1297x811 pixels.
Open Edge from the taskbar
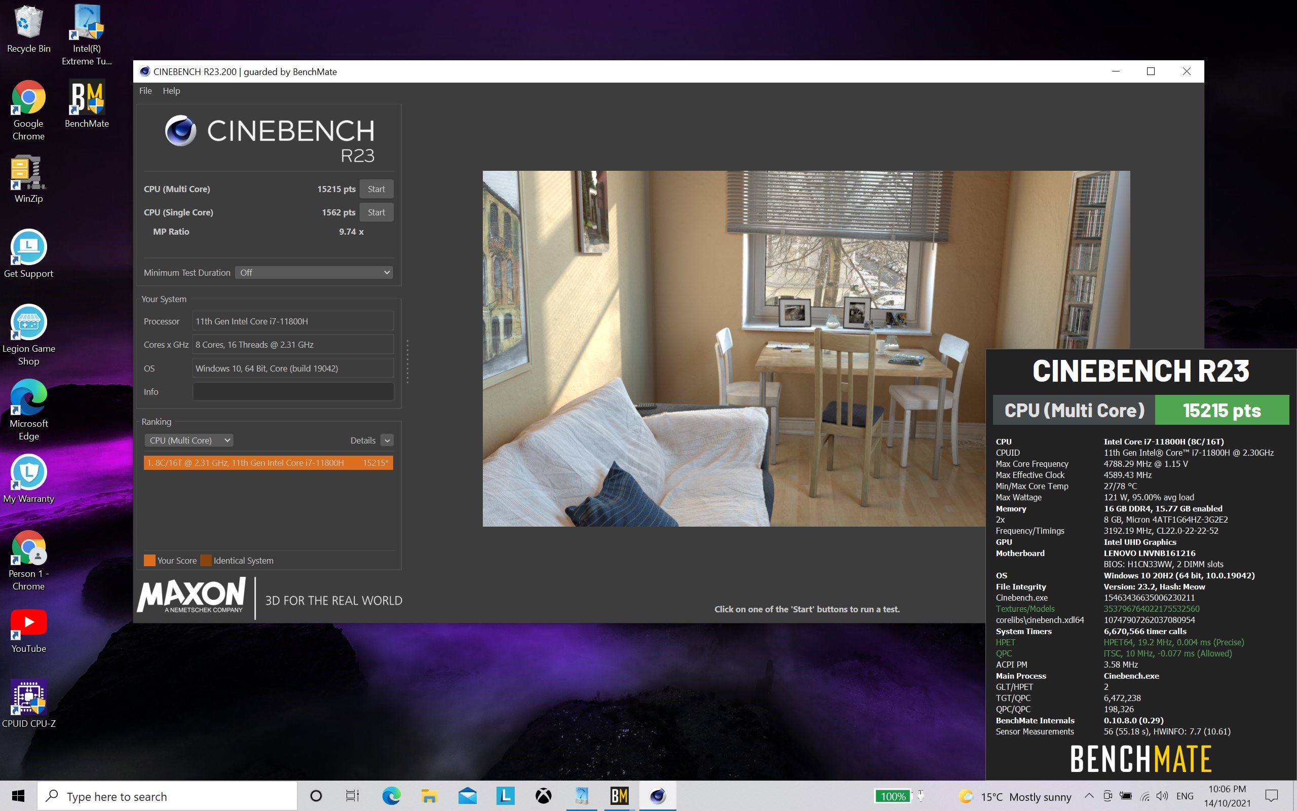391,796
